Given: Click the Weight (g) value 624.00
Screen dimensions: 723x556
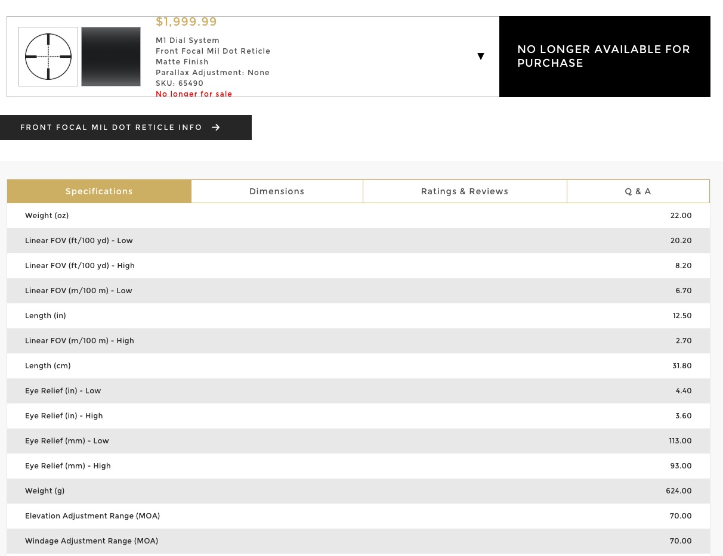Looking at the screenshot, I should pyautogui.click(x=678, y=491).
